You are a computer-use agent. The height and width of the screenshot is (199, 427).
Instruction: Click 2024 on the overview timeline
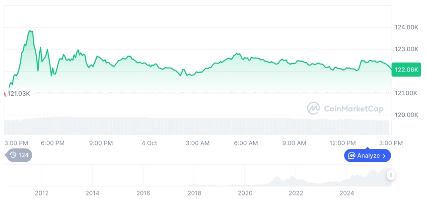(347, 193)
